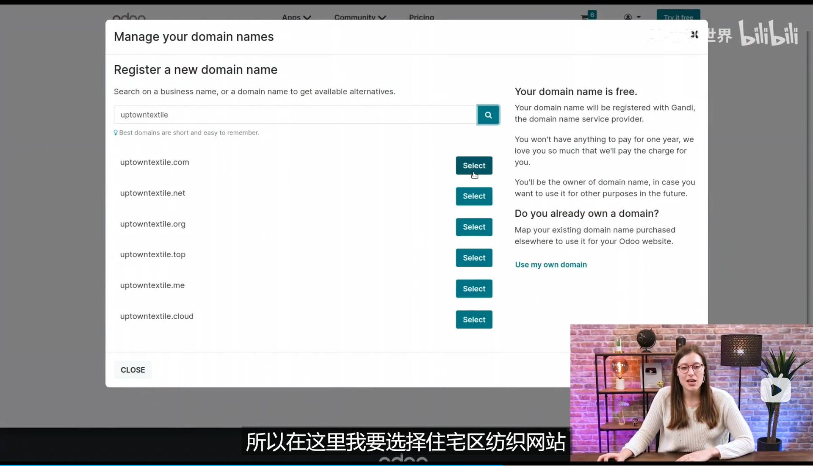Click the Do you already own a domain heading

[x=586, y=213]
